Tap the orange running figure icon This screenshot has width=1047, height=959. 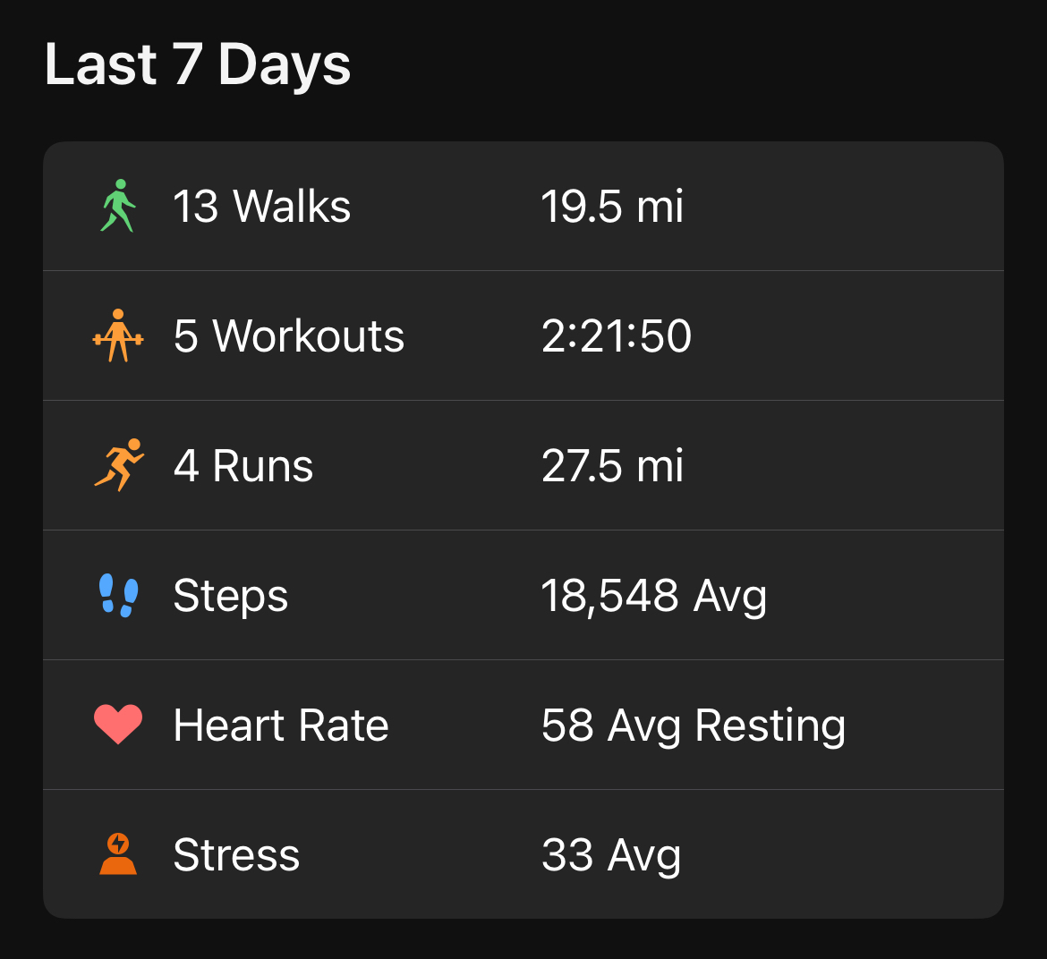pos(118,465)
